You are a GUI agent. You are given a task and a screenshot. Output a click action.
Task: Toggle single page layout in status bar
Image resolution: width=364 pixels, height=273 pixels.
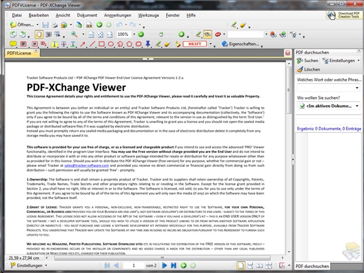point(241,265)
